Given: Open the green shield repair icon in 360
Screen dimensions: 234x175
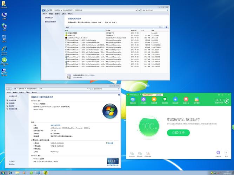Looking at the screenshot, I should (x=165, y=99).
